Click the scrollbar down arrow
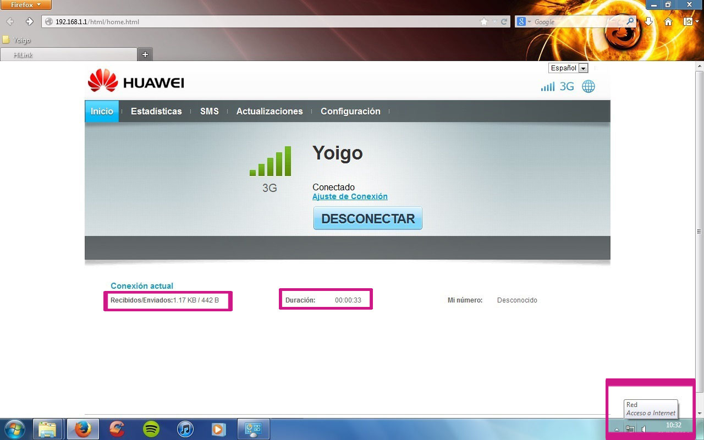The width and height of the screenshot is (704, 440). coord(700,413)
